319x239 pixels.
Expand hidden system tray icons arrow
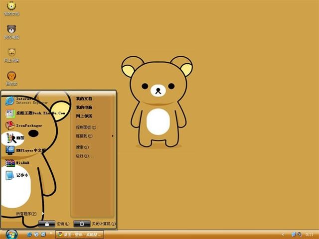pyautogui.click(x=283, y=235)
